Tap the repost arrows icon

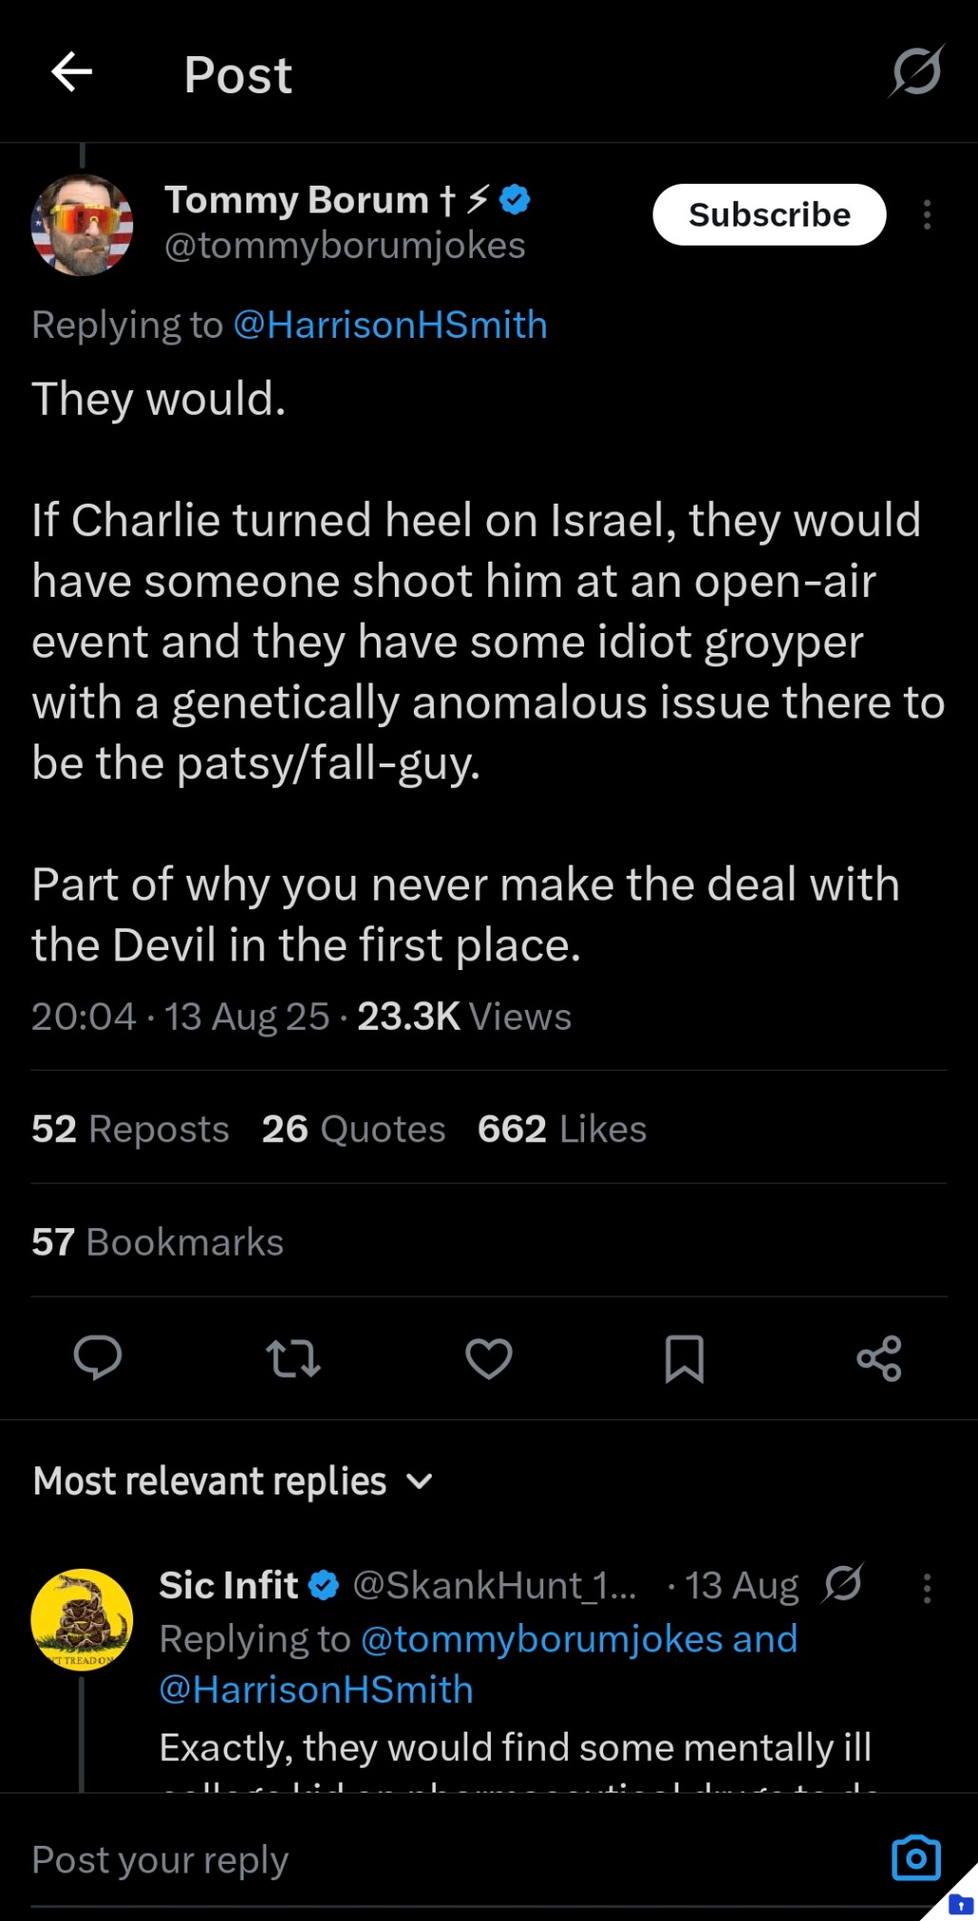point(293,1357)
